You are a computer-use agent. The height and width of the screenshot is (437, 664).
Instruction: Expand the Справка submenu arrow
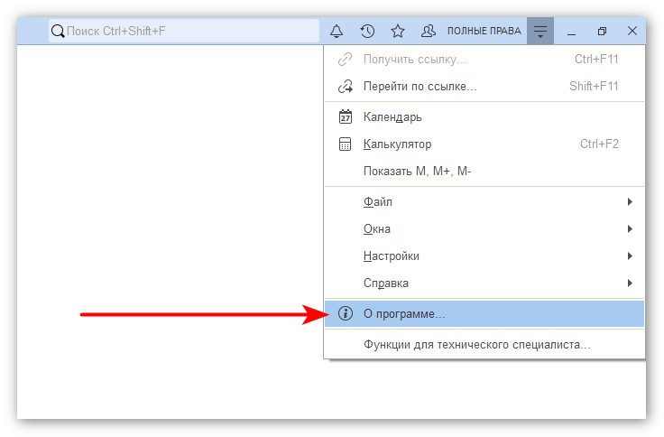click(630, 283)
